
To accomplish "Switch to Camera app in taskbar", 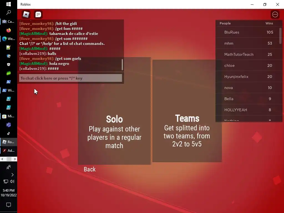I will click(9, 22).
